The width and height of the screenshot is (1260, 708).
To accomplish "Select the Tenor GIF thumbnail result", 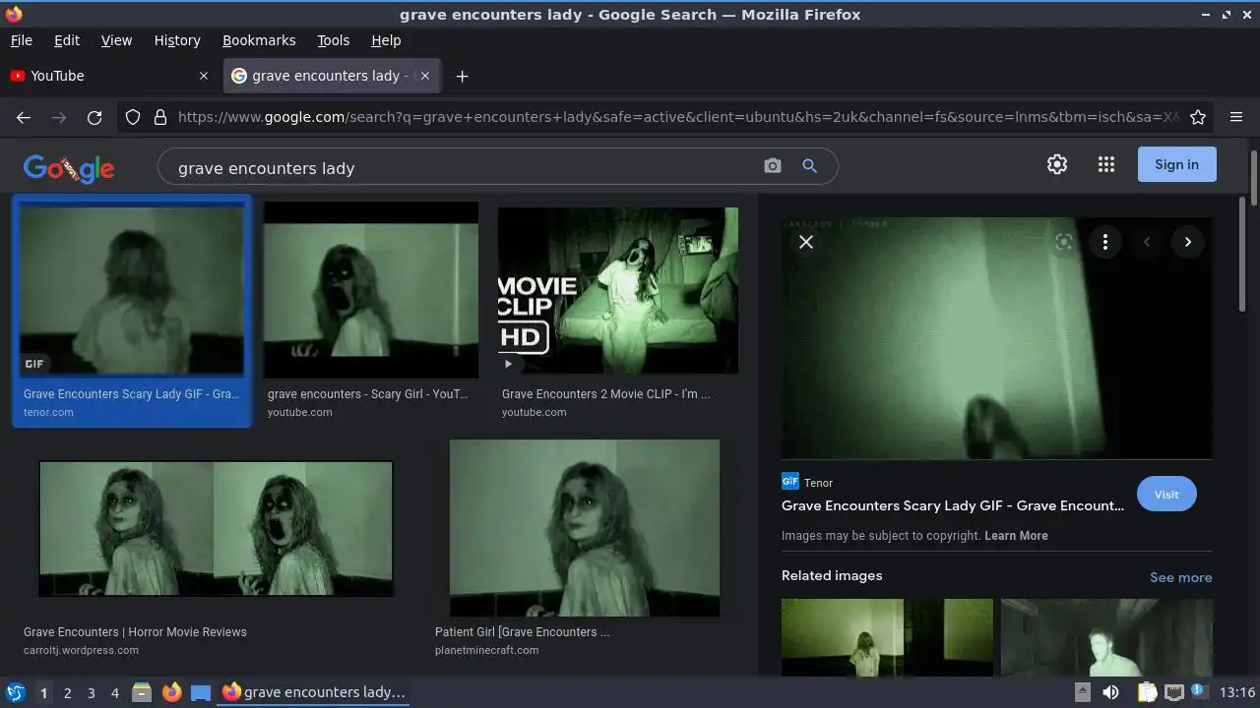I will point(132,290).
